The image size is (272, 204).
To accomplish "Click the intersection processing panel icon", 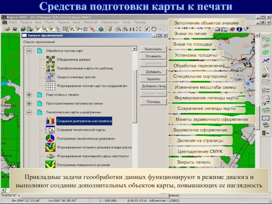I will [x=266, y=68].
